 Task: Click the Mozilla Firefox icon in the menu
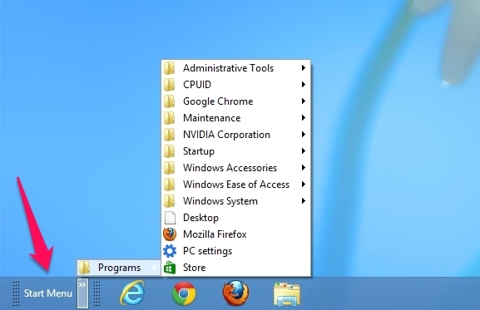[170, 234]
